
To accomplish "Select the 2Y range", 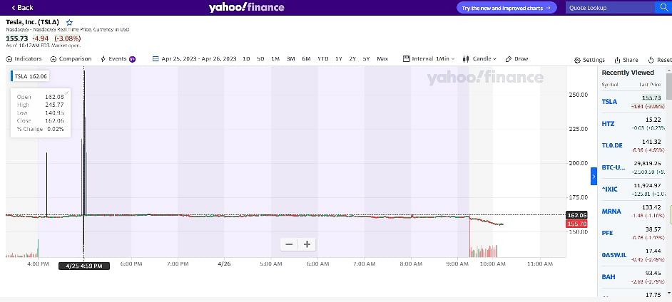I will tap(352, 59).
